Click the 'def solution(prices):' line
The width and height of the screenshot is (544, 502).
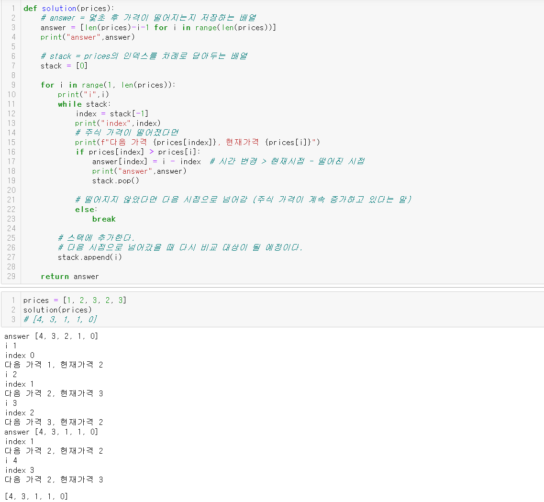[x=69, y=8]
